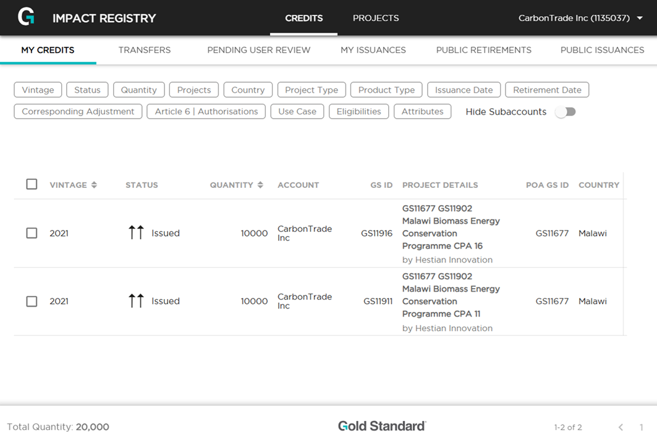Click the Gold Standard footer logo

point(381,426)
